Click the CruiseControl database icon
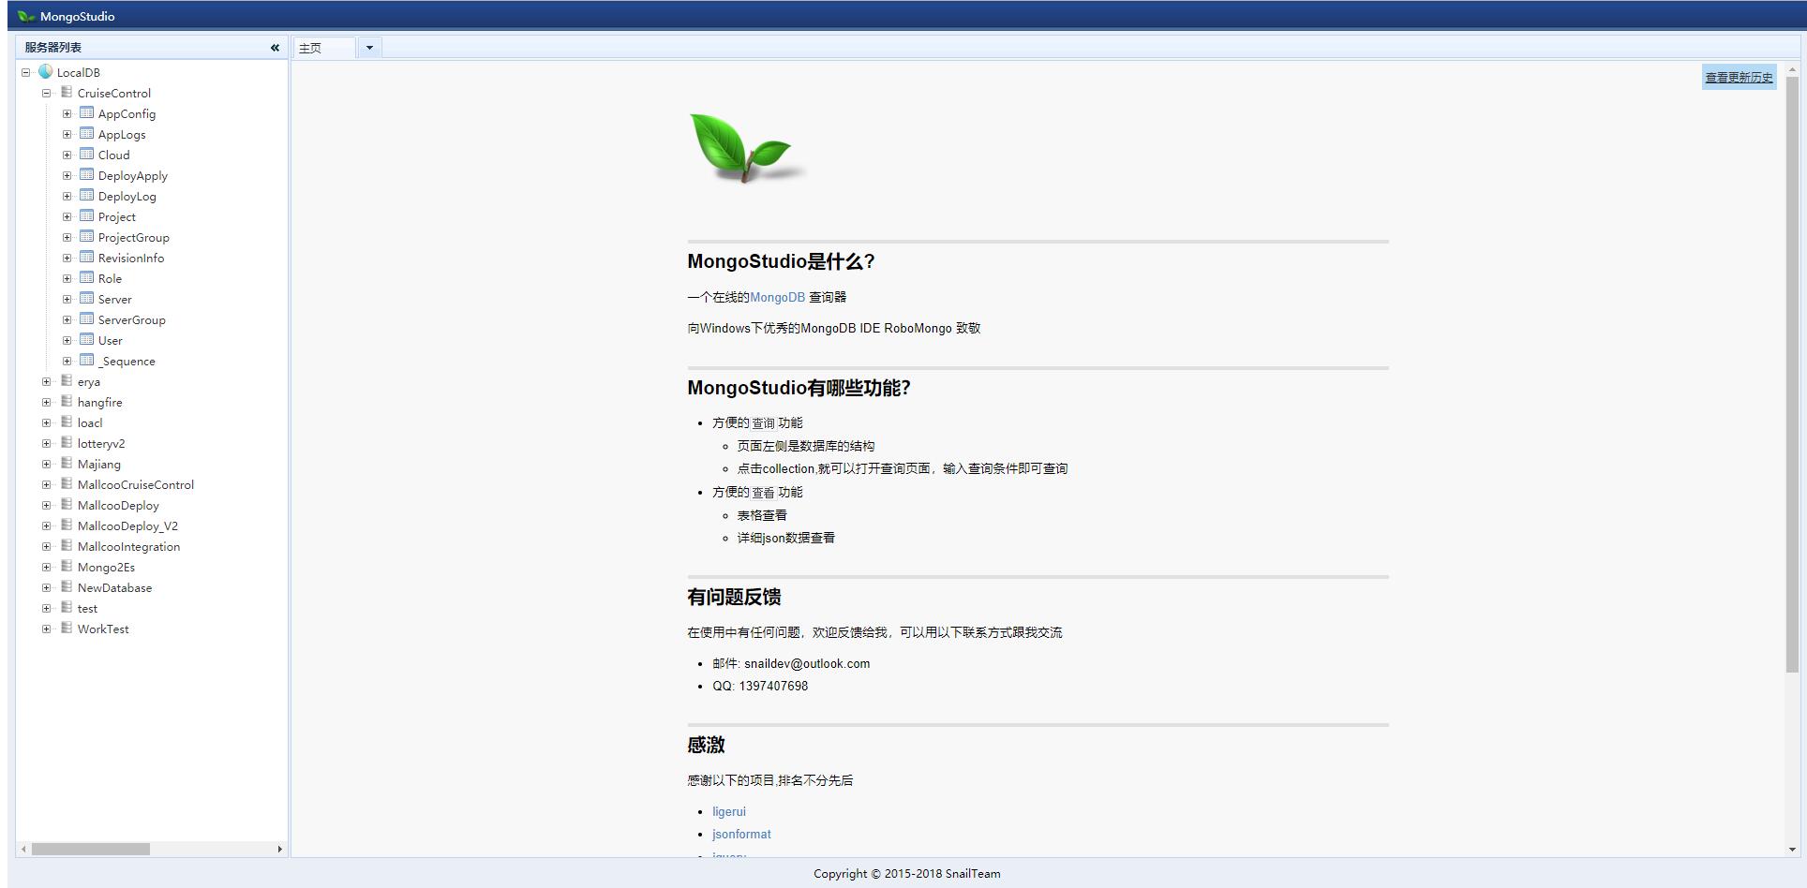This screenshot has width=1807, height=888. click(67, 92)
